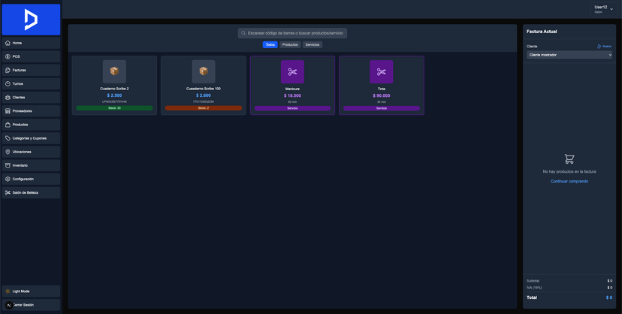Open the Cliente mostrador dropdown

point(569,55)
